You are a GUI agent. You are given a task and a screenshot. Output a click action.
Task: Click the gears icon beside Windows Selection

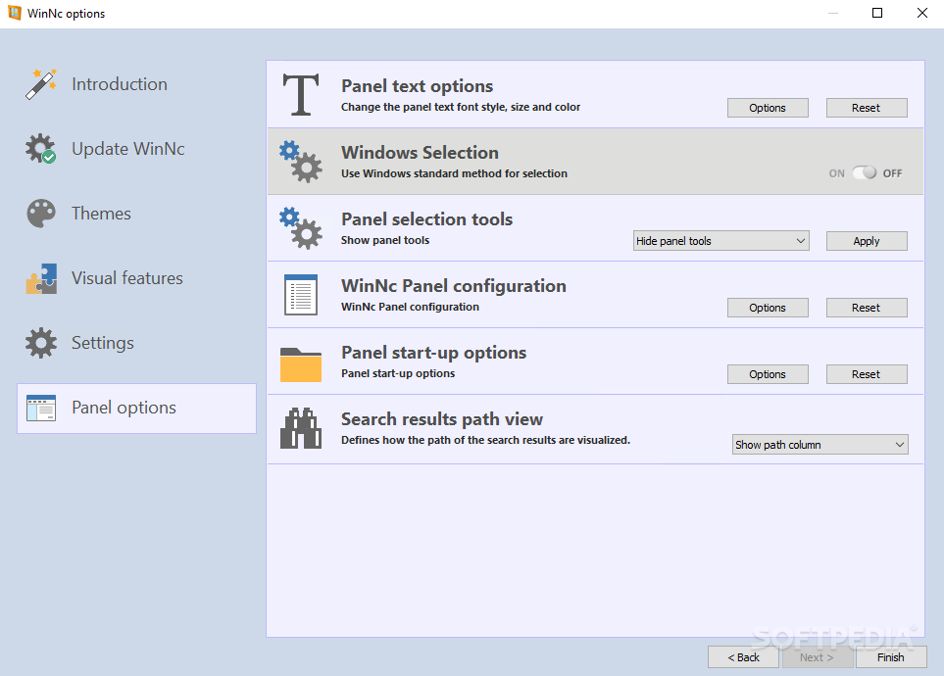pos(300,162)
